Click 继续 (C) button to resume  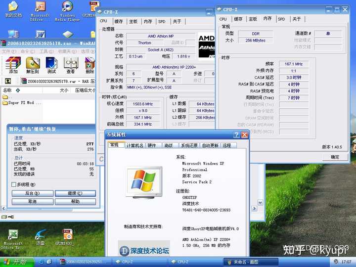pyautogui.click(x=75, y=193)
